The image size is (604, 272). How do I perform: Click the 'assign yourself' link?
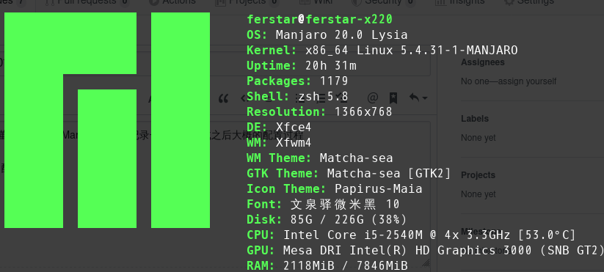point(528,81)
